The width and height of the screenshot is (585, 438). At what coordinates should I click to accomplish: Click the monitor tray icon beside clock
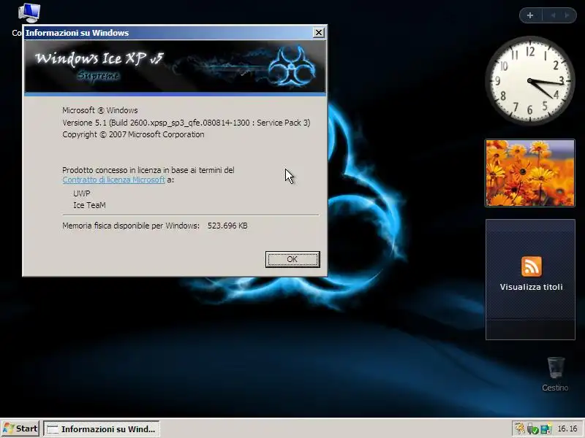[x=546, y=429]
